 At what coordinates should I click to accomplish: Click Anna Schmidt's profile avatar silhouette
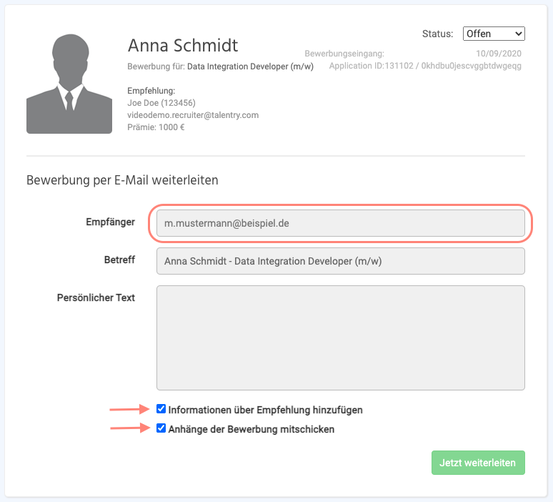pos(69,84)
